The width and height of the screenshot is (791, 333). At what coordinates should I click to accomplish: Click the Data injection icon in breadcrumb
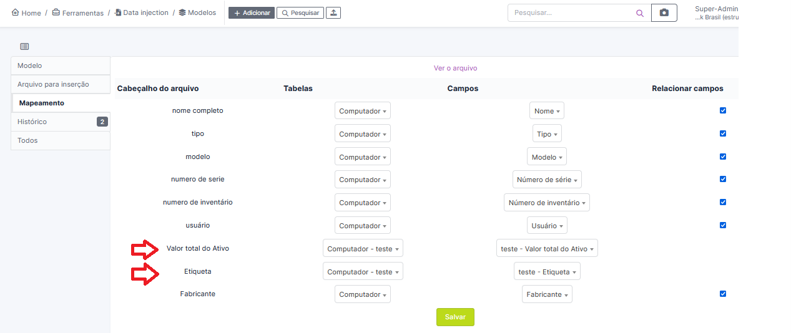tap(118, 12)
